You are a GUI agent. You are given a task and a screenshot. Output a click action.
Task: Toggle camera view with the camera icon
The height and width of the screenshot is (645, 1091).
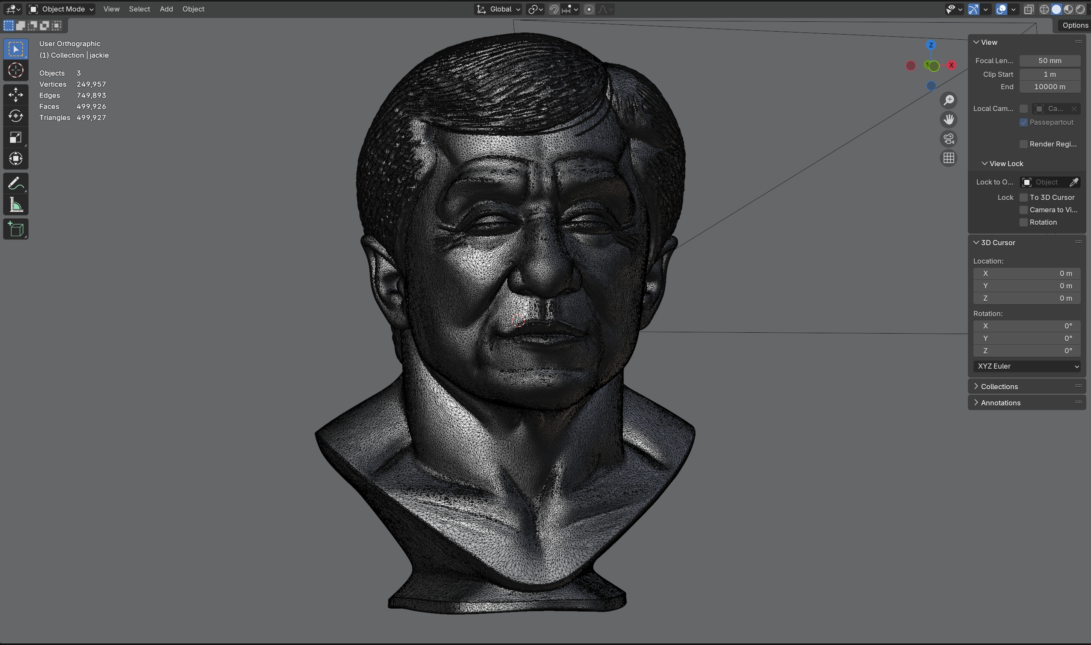pos(949,139)
